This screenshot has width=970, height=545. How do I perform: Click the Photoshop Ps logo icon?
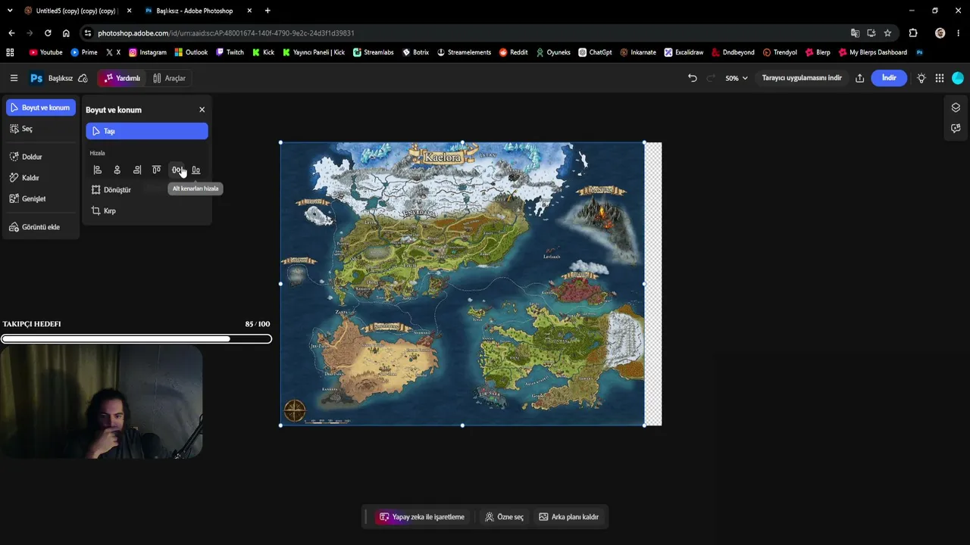pyautogui.click(x=36, y=78)
